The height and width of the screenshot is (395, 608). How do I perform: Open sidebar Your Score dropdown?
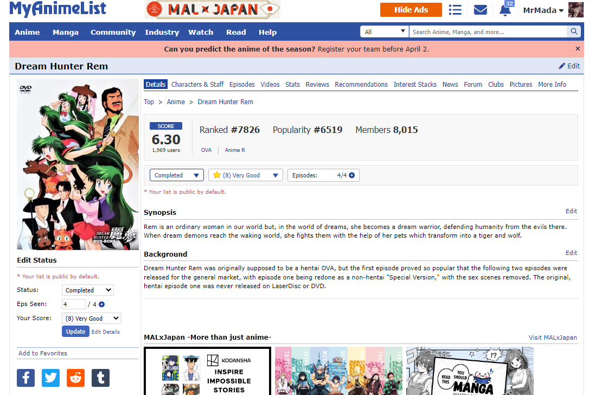point(92,318)
